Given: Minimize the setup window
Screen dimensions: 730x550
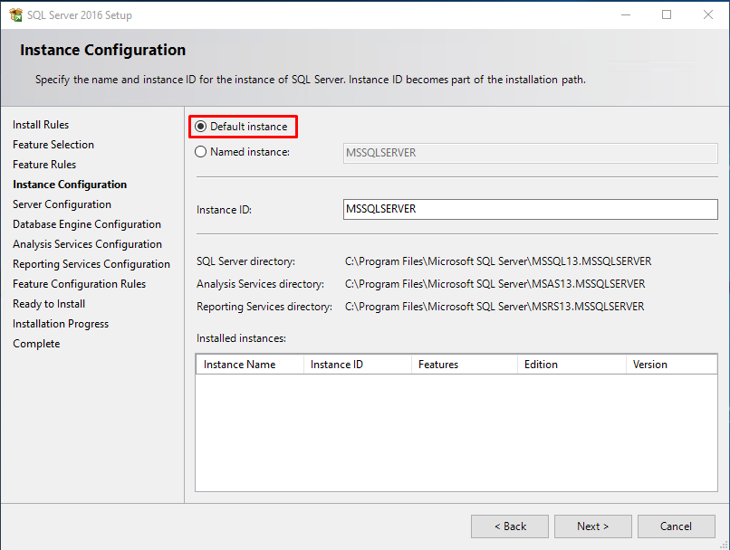Looking at the screenshot, I should [626, 14].
